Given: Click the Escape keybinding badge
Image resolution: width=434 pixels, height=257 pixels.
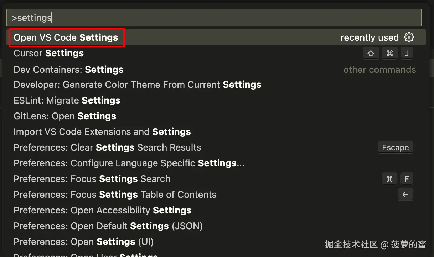Looking at the screenshot, I should click(395, 147).
